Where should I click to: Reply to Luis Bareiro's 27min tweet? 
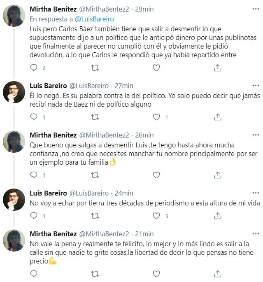(34, 117)
